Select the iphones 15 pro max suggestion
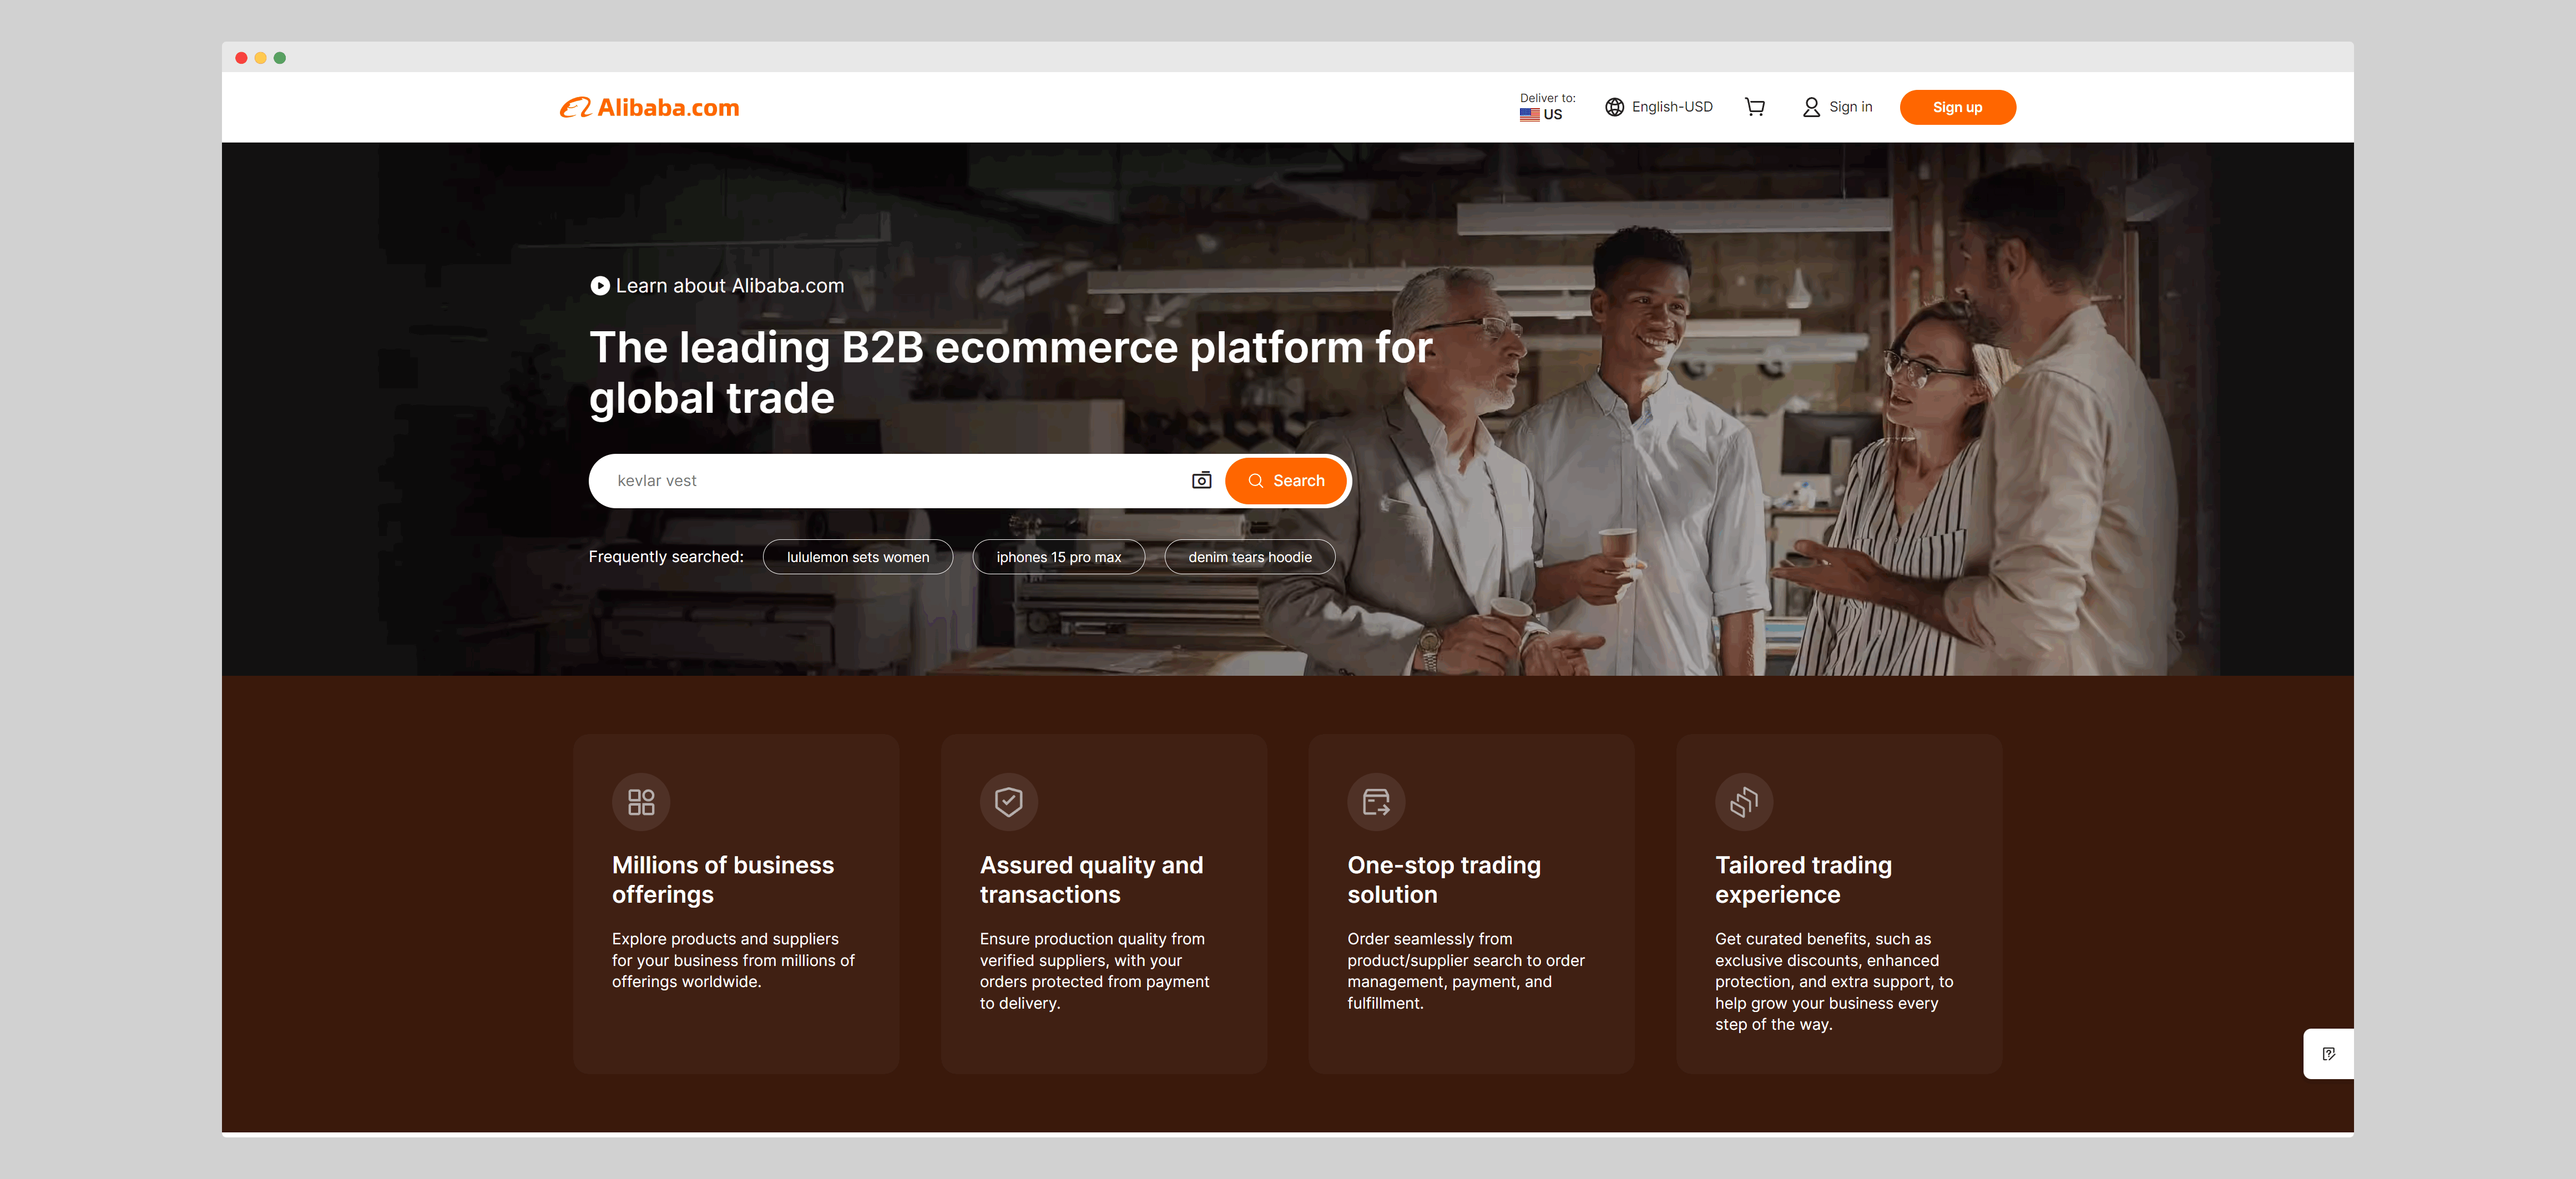 (x=1058, y=557)
